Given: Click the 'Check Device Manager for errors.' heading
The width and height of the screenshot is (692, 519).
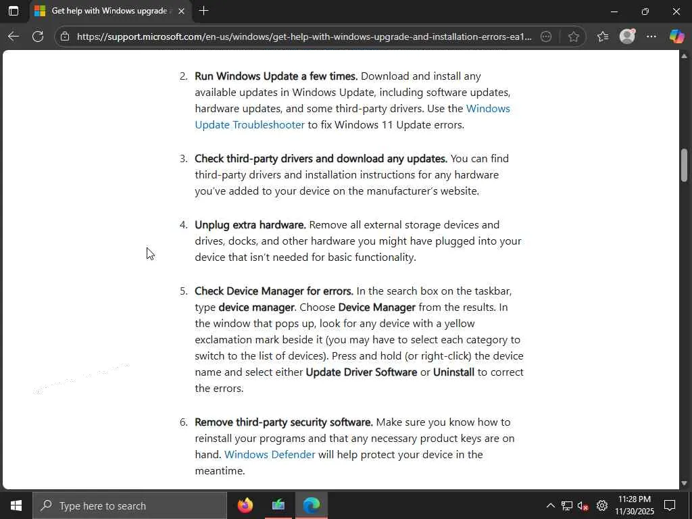Looking at the screenshot, I should pos(274,291).
